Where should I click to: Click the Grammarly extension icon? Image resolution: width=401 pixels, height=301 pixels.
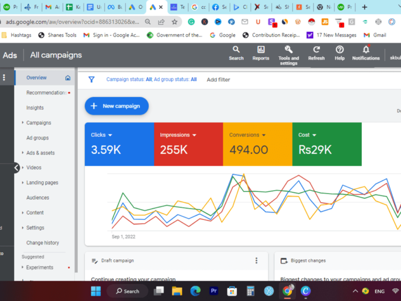(x=191, y=22)
